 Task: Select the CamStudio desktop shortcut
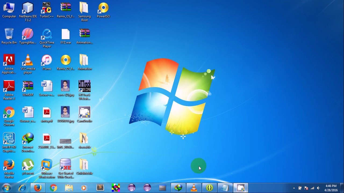[x=84, y=115]
